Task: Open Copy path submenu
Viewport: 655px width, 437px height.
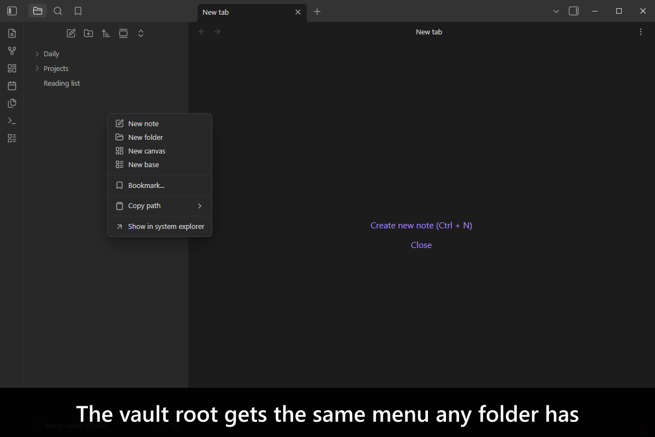Action: pos(159,205)
